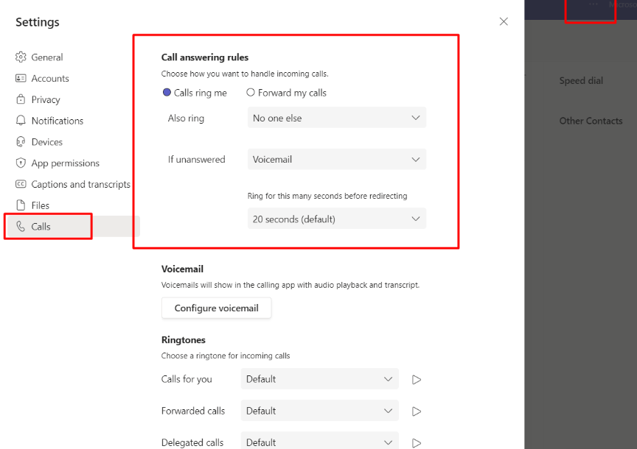
Task: Close the Settings dialog
Action: tap(504, 21)
